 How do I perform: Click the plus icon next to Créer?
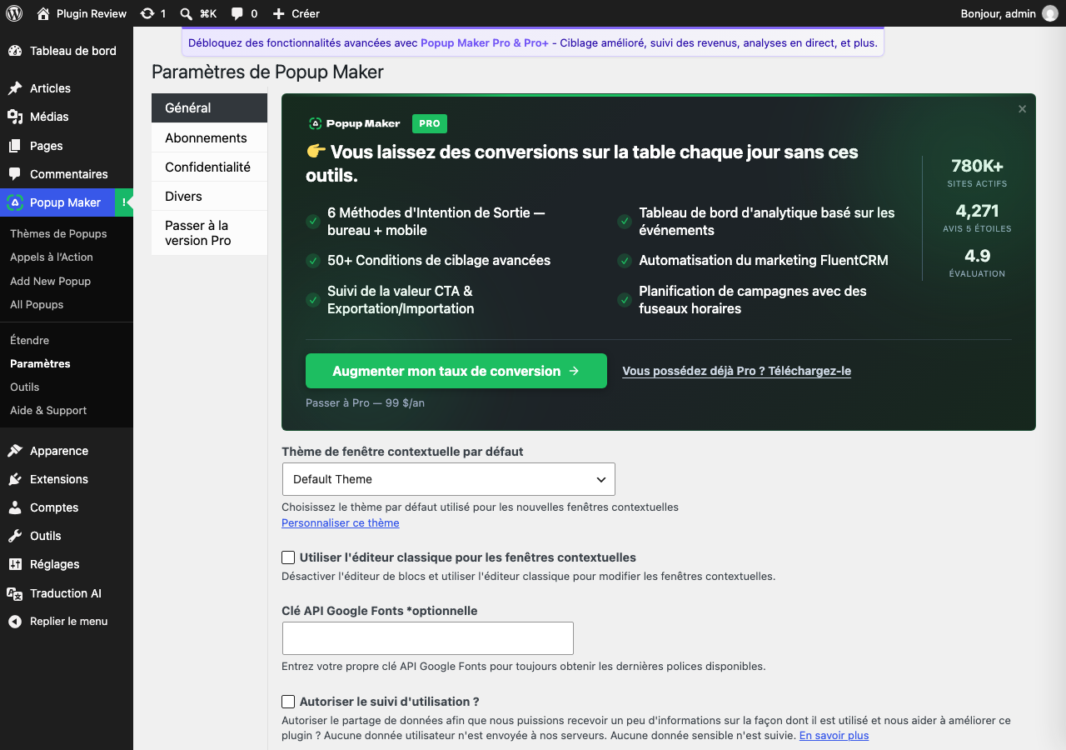point(279,13)
